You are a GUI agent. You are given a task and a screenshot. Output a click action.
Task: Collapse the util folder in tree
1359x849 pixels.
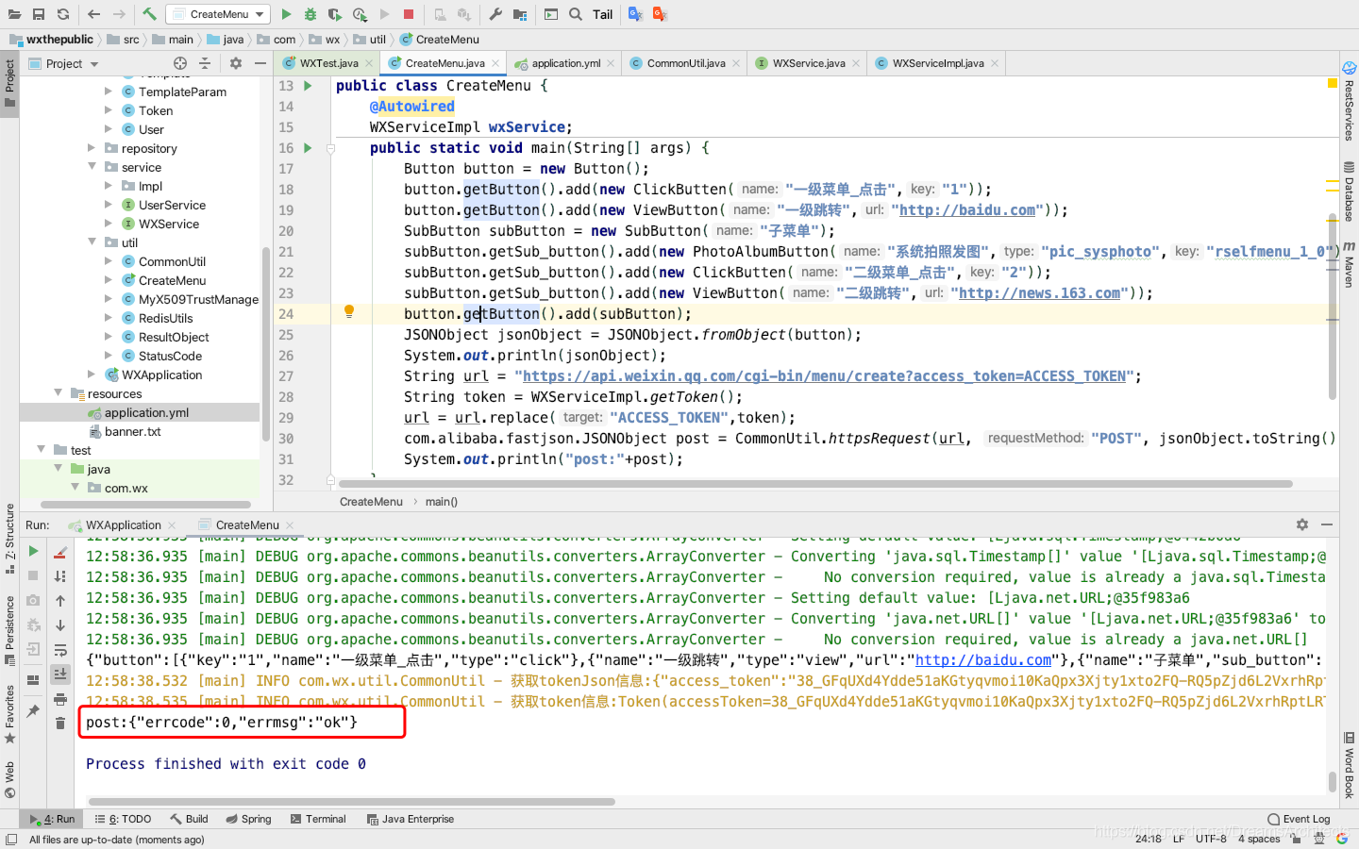[x=92, y=242]
